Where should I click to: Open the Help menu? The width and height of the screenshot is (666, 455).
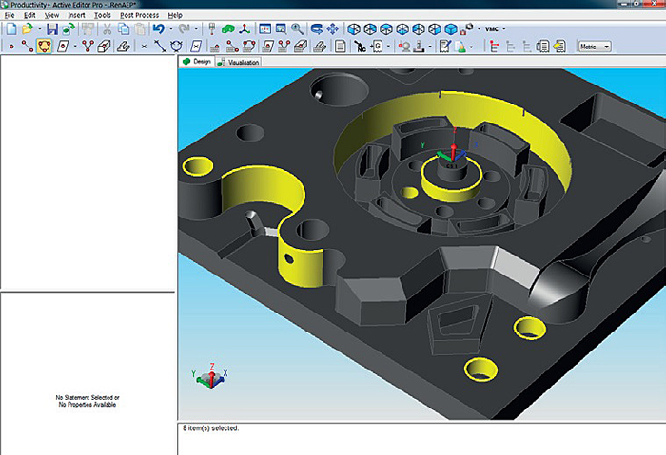(x=175, y=15)
